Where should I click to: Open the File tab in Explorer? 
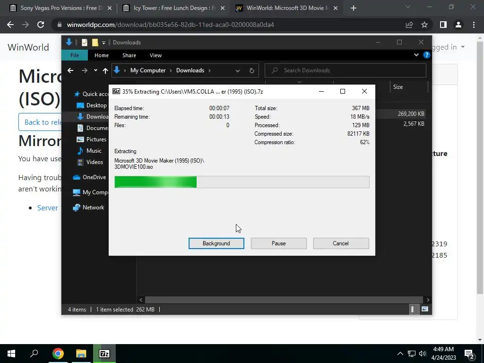point(74,55)
